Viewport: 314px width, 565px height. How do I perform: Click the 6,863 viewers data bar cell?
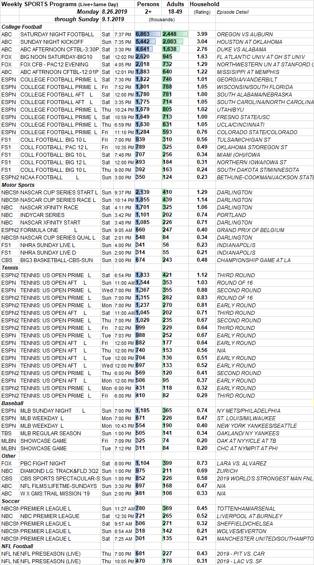pos(149,34)
